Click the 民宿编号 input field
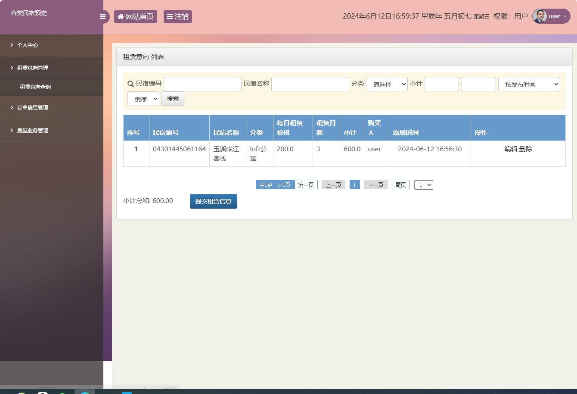Viewport: 577px width, 394px height. point(202,84)
